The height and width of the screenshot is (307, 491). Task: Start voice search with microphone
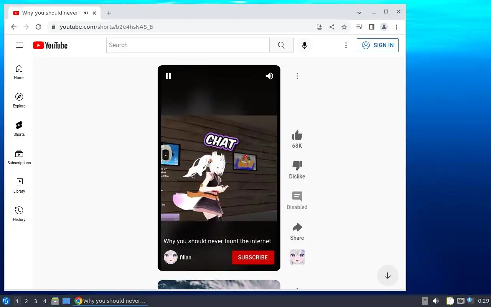pyautogui.click(x=304, y=45)
